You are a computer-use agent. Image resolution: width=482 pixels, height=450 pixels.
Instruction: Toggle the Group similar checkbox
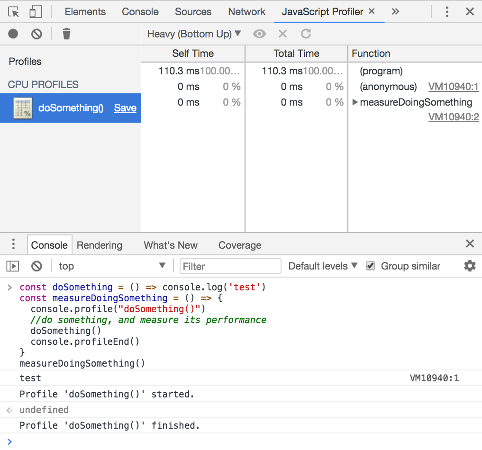(371, 266)
